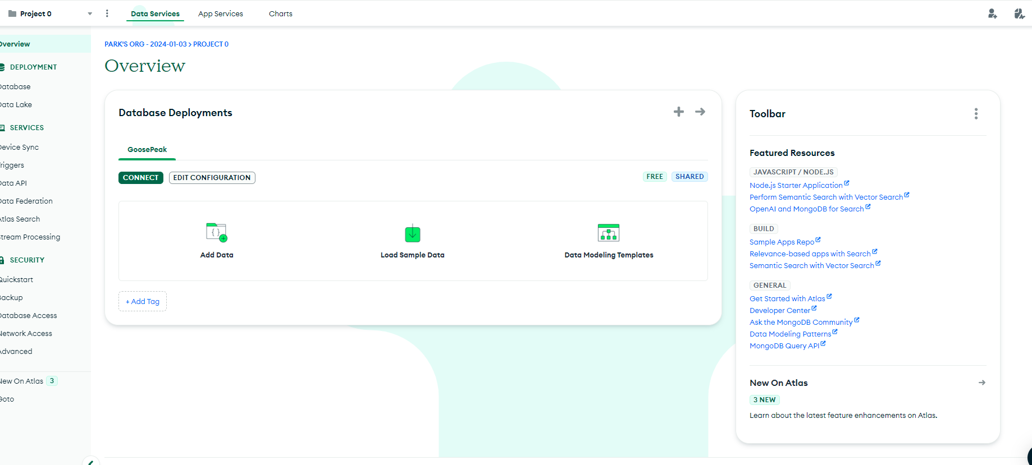Viewport: 1032px width, 465px height.
Task: Open Data Lake in the sidebar
Action: (x=16, y=104)
